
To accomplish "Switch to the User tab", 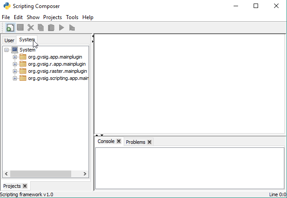I will pos(9,40).
